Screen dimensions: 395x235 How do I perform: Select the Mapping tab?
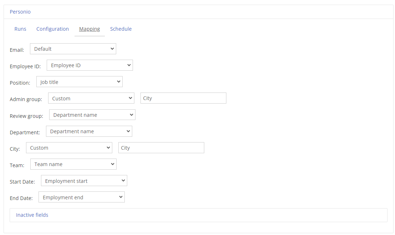click(89, 29)
